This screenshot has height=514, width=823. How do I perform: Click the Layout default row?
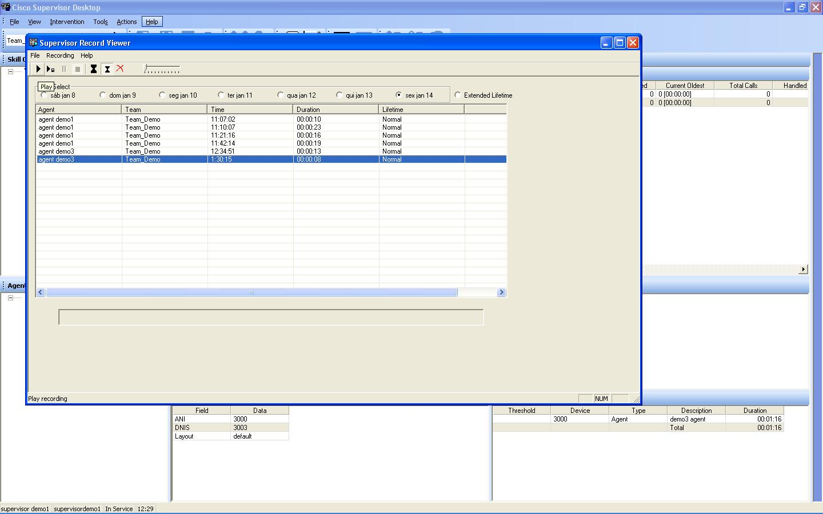coord(231,436)
